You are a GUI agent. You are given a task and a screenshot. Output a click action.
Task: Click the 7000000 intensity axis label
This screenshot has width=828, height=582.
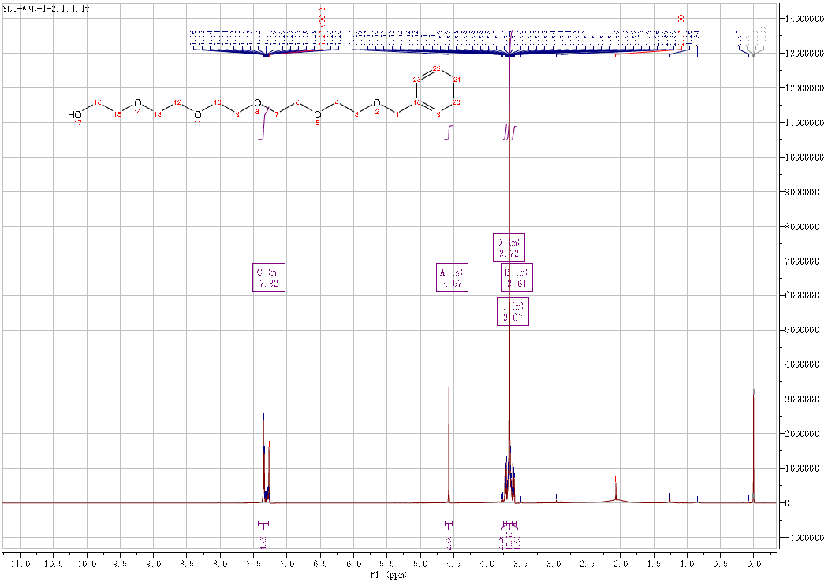coord(803,261)
